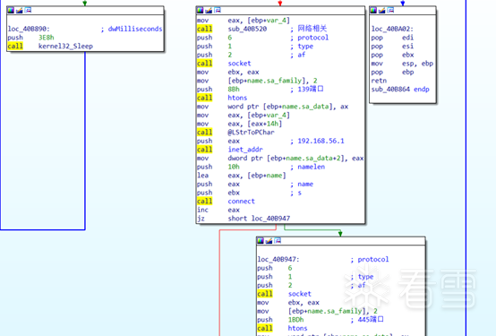Select htons call in the upper middle block
The height and width of the screenshot is (336, 496).
[237, 98]
